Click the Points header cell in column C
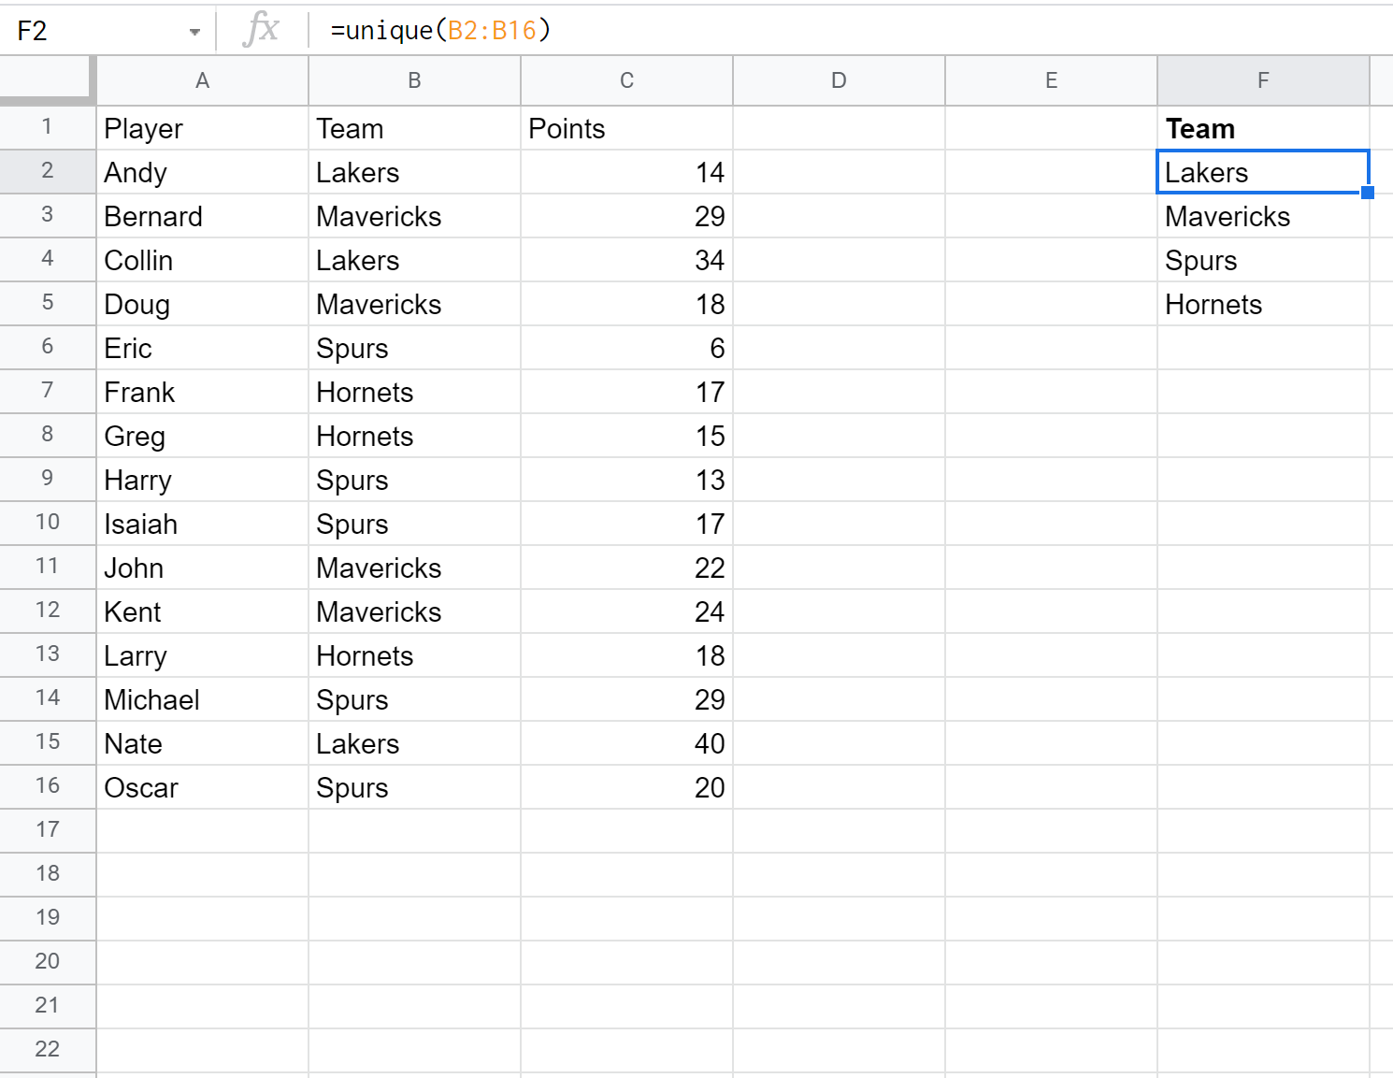 (x=626, y=128)
